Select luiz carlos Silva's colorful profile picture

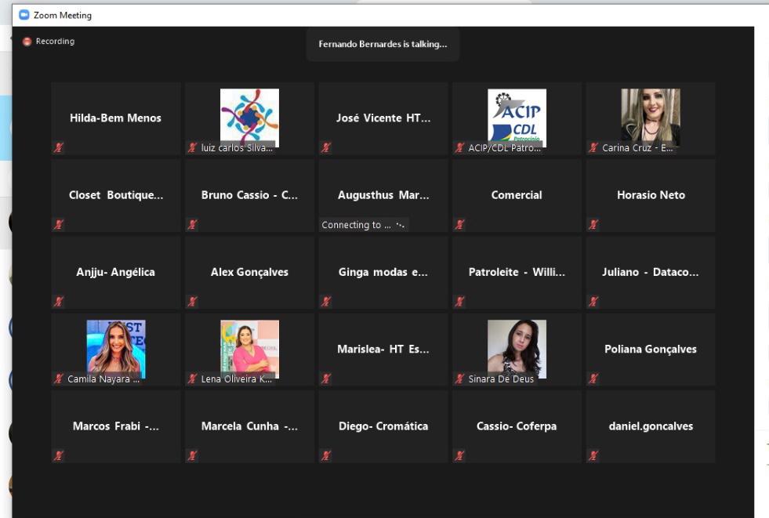coord(249,116)
